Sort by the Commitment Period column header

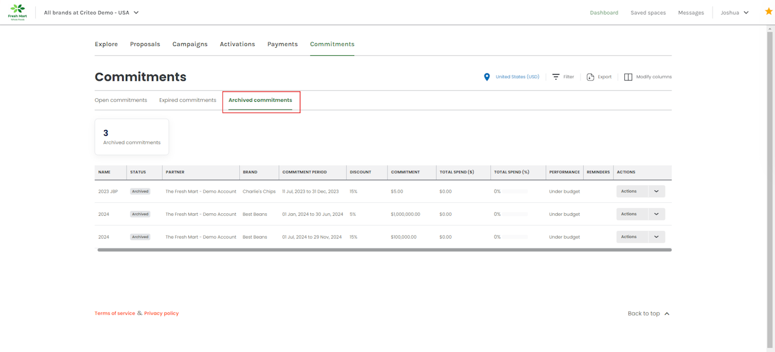point(305,172)
